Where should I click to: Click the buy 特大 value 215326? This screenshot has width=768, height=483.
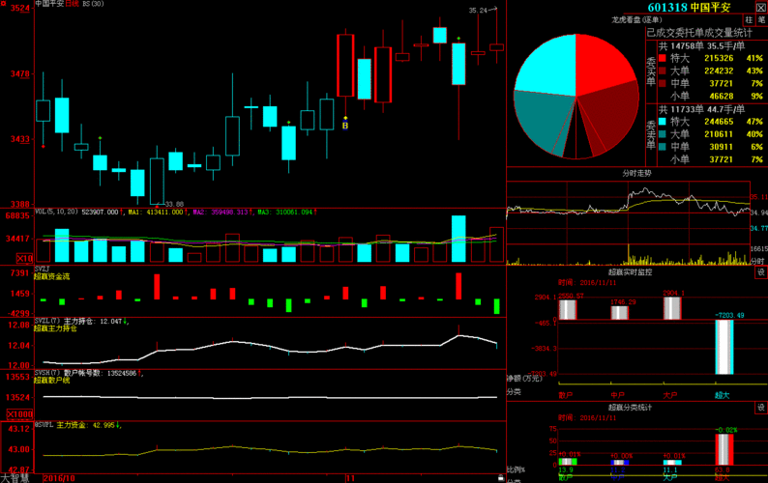coord(719,58)
